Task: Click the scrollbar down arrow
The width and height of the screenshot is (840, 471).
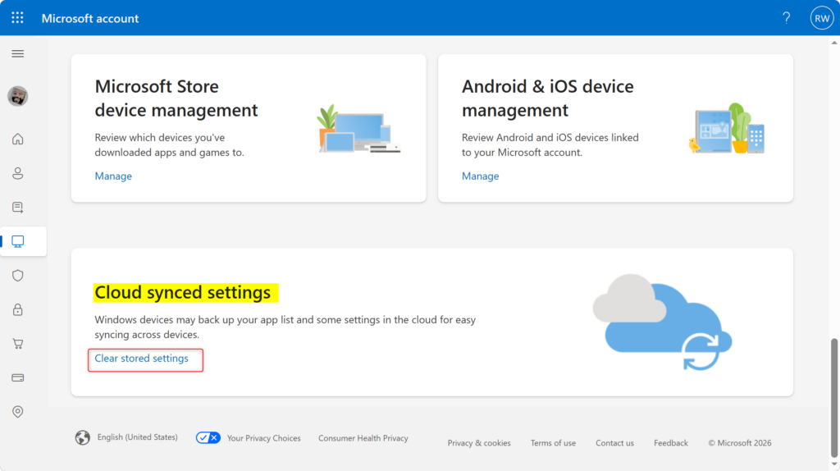Action: [834, 464]
